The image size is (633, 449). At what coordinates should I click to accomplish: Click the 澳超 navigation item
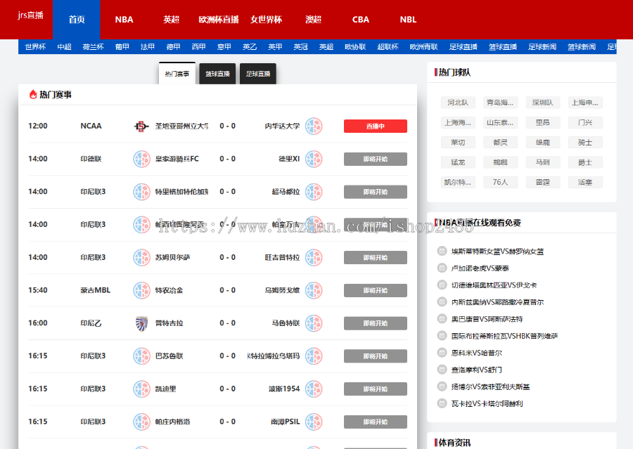(x=313, y=20)
